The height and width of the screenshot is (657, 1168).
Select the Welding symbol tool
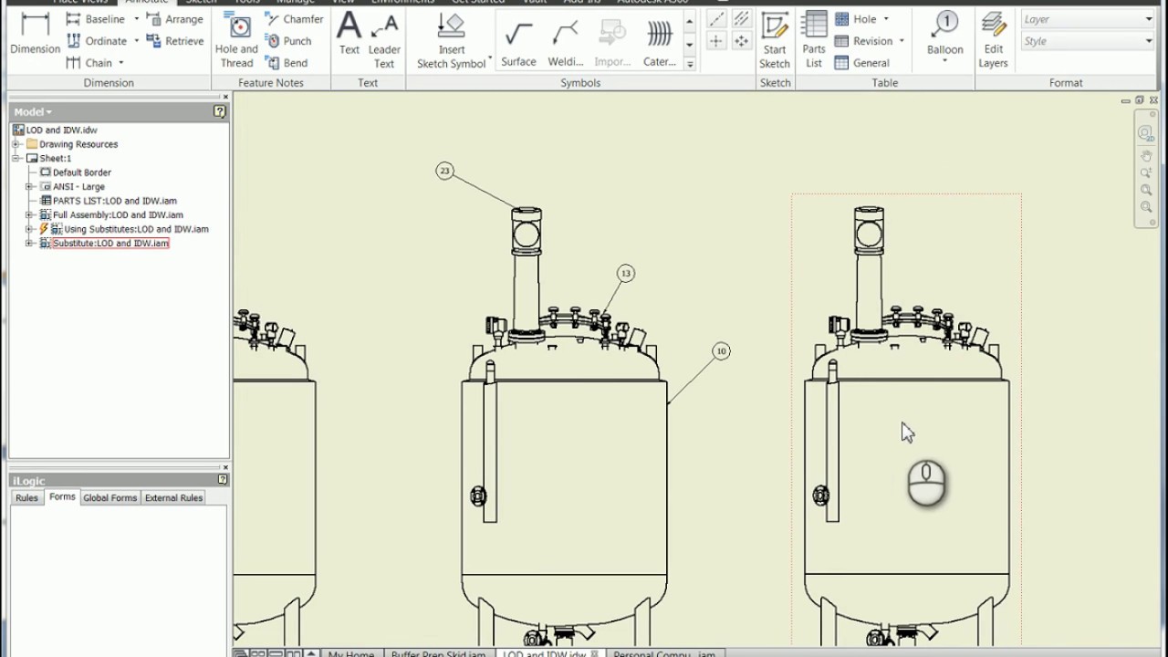pyautogui.click(x=566, y=43)
